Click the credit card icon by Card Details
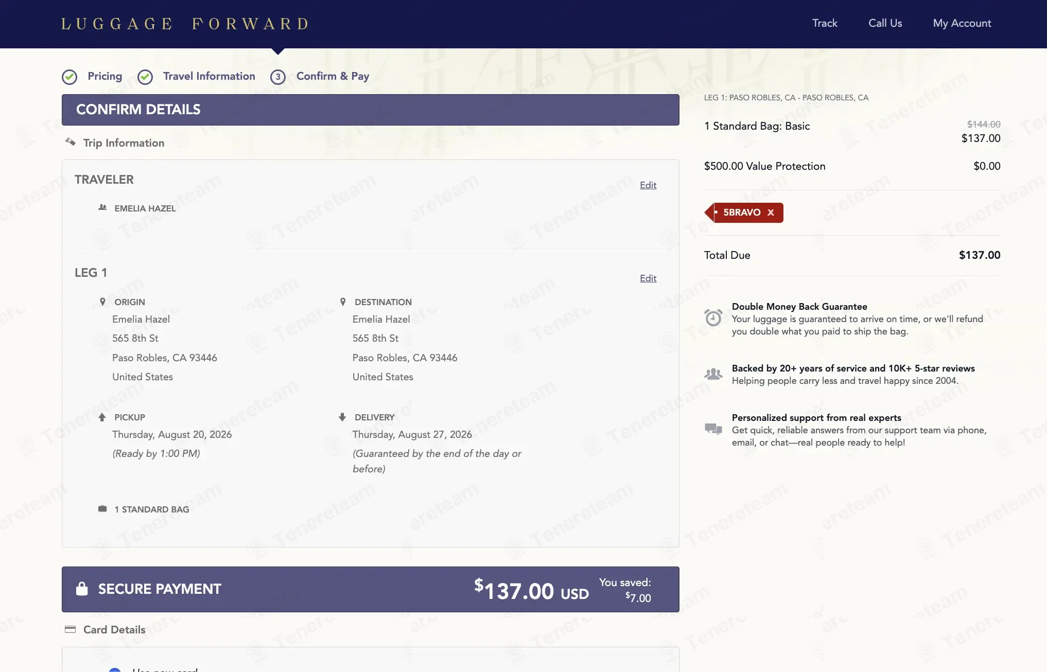 (x=70, y=629)
